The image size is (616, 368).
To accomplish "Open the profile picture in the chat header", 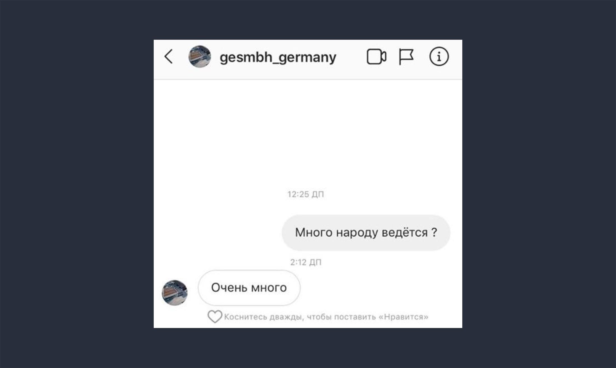I will point(200,57).
